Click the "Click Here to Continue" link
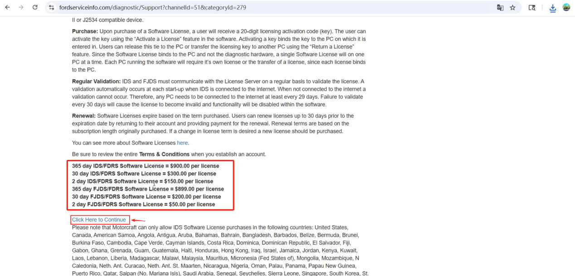Screen dimensions: 575x276 [99, 220]
